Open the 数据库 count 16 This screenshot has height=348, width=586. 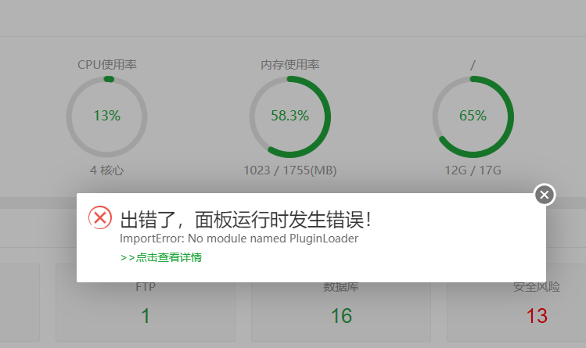point(341,316)
